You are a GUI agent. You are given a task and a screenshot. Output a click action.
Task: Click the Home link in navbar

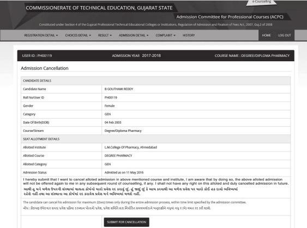266,36
